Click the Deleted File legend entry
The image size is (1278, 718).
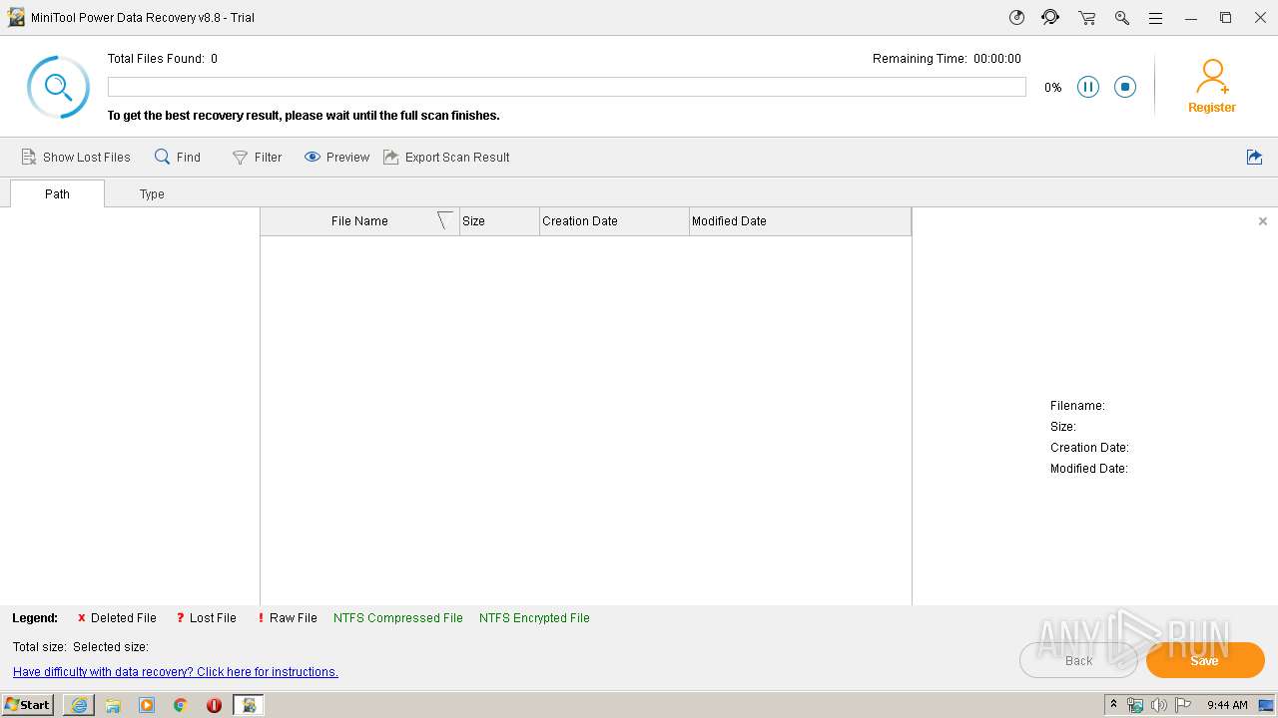click(x=117, y=618)
